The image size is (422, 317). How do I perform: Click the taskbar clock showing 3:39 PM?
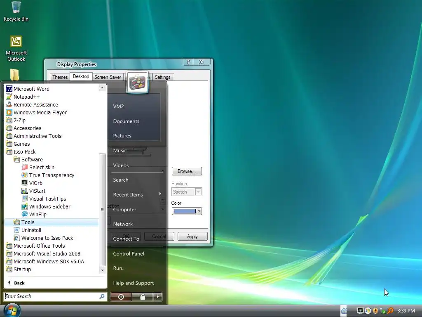(406, 311)
